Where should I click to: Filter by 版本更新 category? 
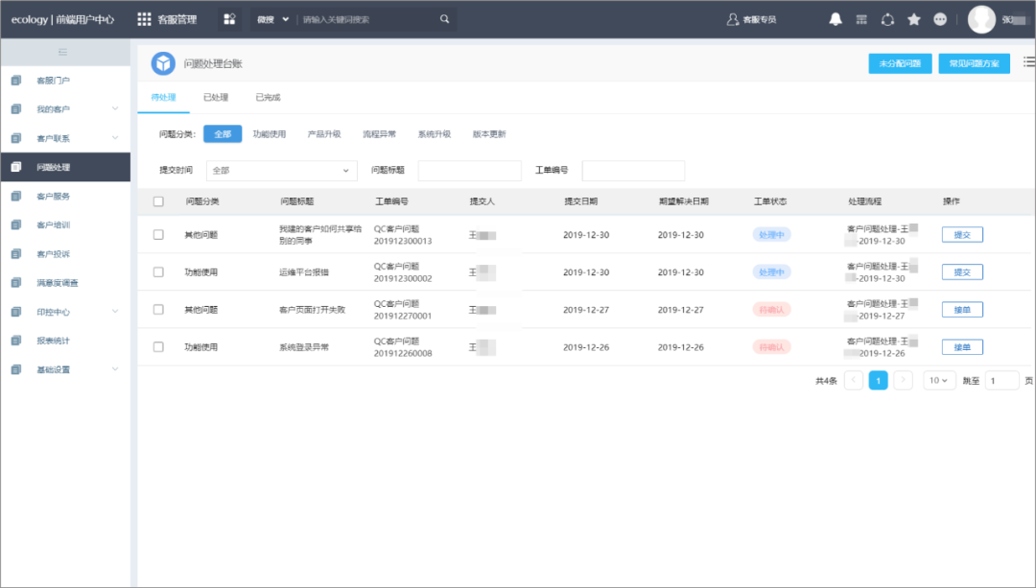pos(489,134)
